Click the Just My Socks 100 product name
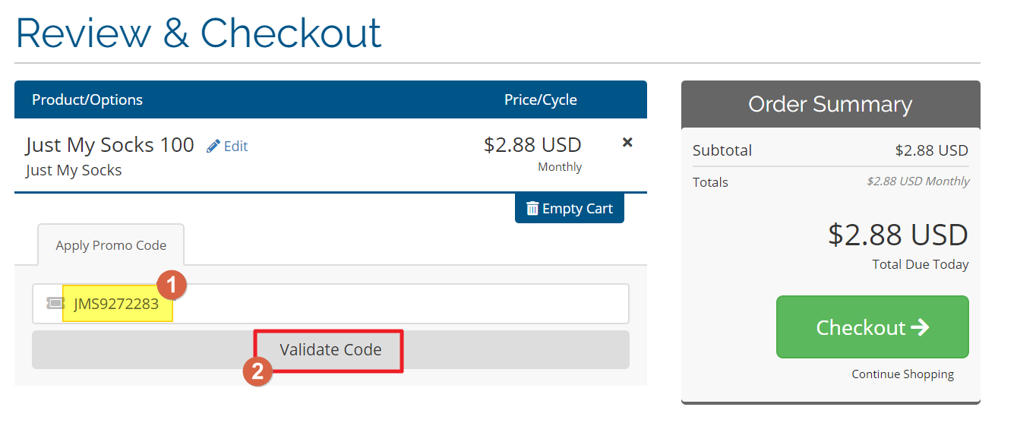Screen dimensions: 1017x426 (x=110, y=145)
